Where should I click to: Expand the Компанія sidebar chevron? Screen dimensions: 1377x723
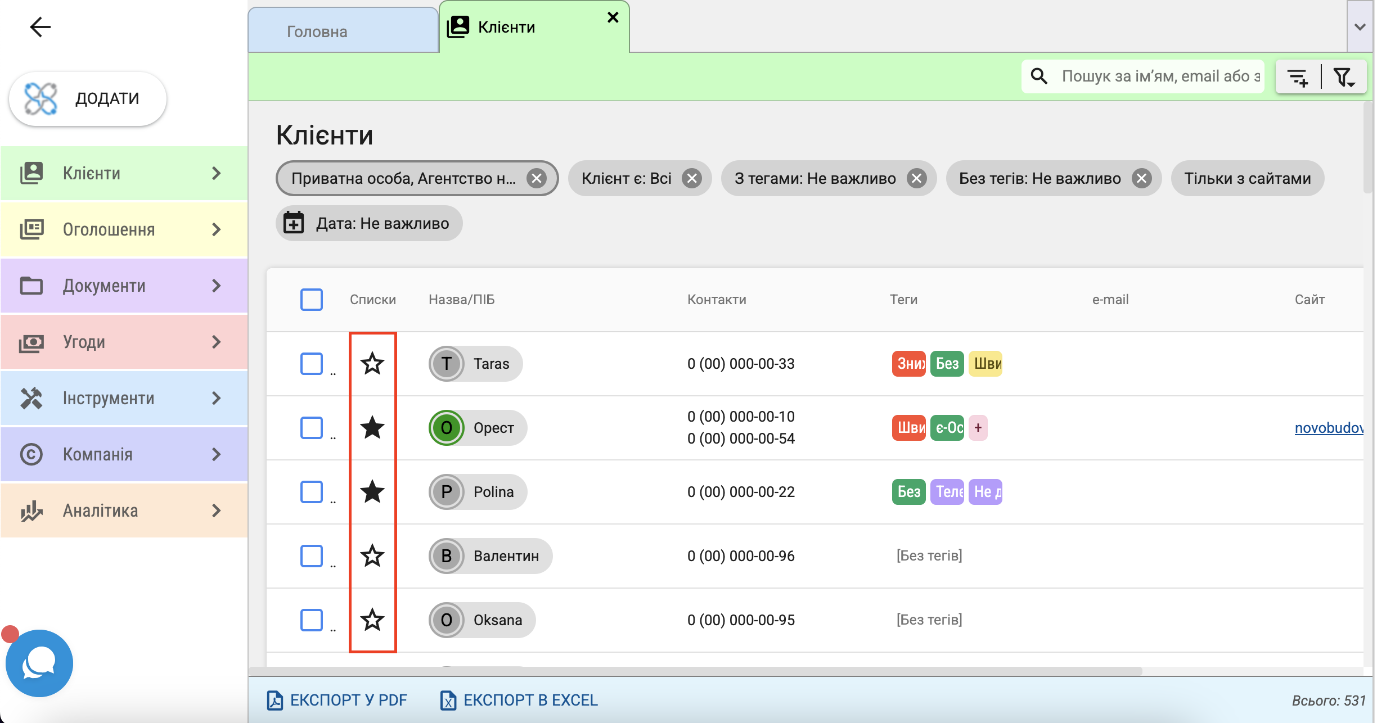point(217,454)
